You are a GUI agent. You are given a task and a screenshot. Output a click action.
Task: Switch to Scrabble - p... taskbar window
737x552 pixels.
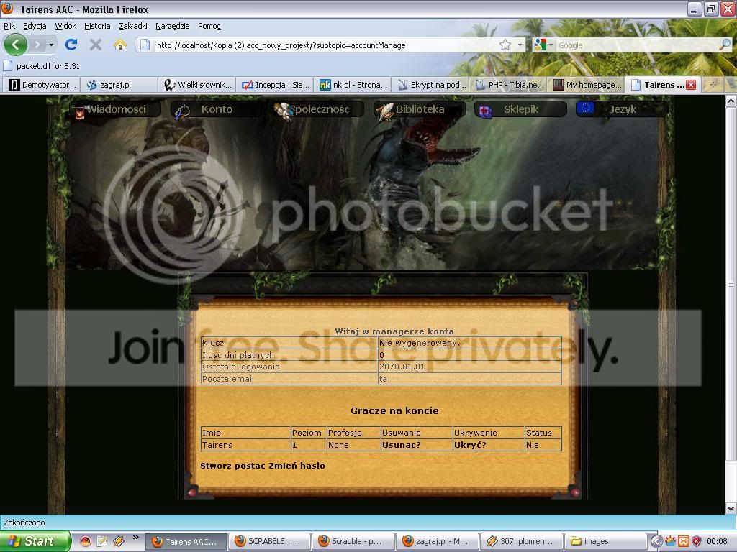point(353,541)
